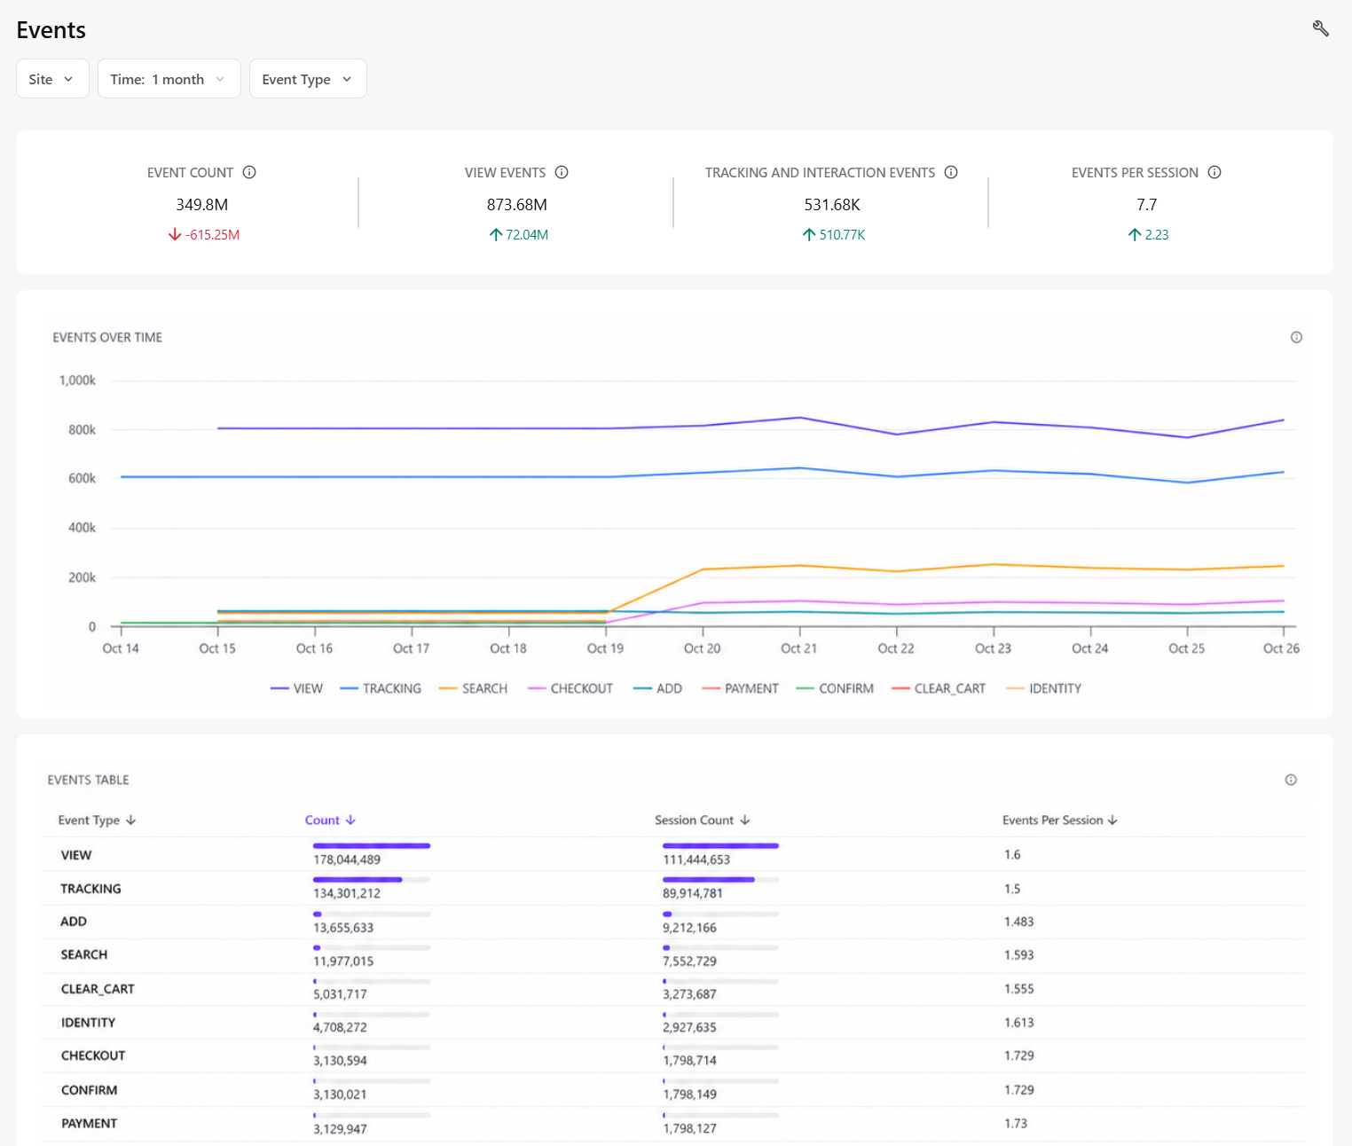Click the IDENTITY event type row
1352x1146 pixels.
[x=673, y=1023]
